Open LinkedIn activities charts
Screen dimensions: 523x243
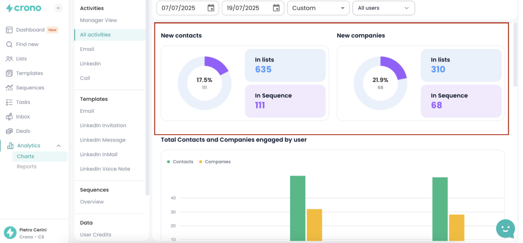point(90,64)
